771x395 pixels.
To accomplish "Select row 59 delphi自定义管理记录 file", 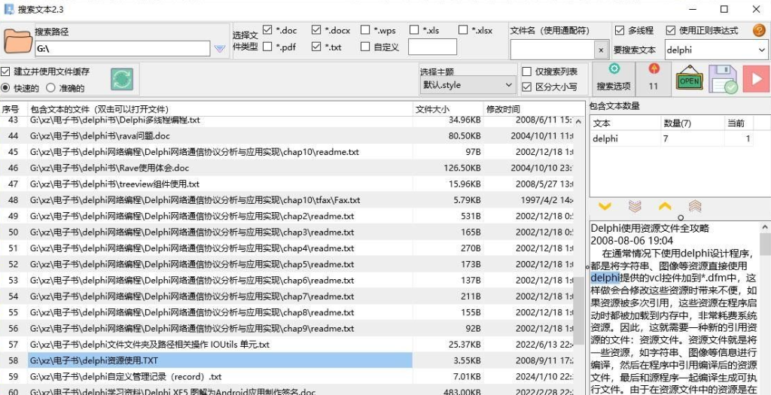I will click(x=287, y=376).
